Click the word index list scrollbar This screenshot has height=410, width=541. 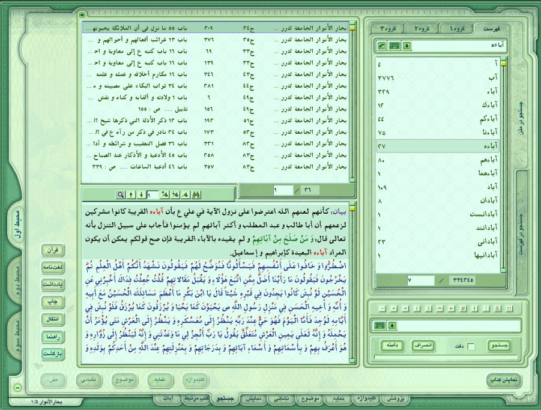coord(503,165)
